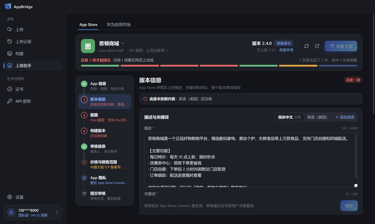Click the user avatar icon
Screen dimensions: 375x224
point(11,213)
